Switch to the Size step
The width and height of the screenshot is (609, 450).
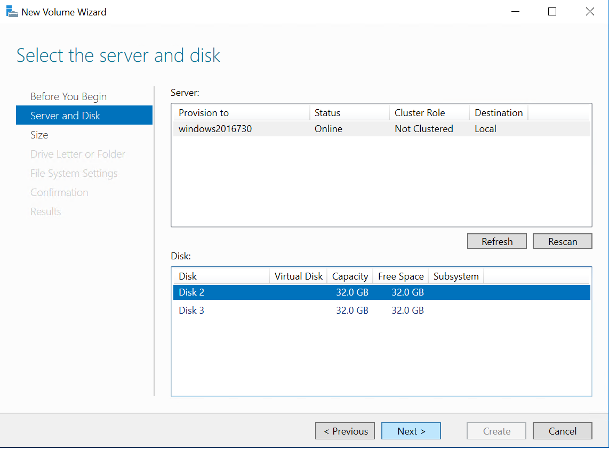[x=39, y=135]
